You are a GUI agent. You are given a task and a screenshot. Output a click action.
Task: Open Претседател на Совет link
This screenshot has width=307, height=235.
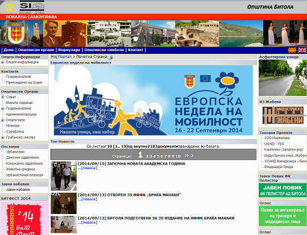[24, 83]
